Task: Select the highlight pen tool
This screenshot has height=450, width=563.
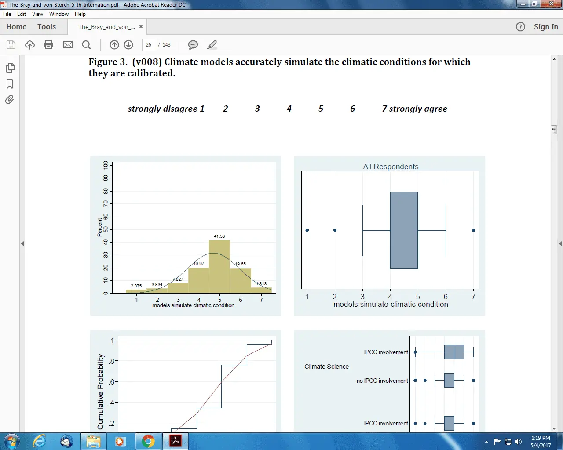Action: click(x=212, y=45)
